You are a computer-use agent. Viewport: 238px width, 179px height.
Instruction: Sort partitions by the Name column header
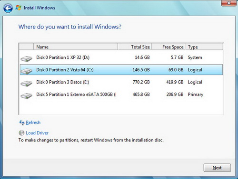(x=76, y=47)
